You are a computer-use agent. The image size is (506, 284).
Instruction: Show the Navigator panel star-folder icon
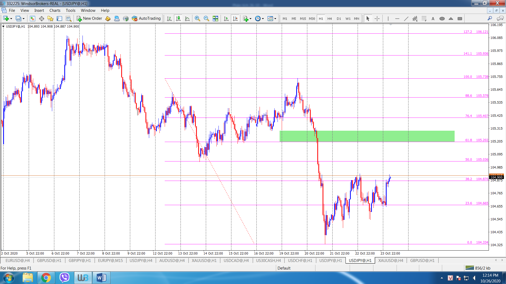[x=50, y=18]
